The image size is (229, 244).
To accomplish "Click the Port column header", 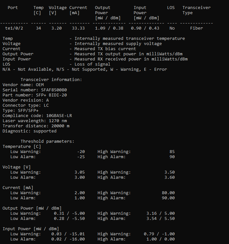I will [x=13, y=8].
